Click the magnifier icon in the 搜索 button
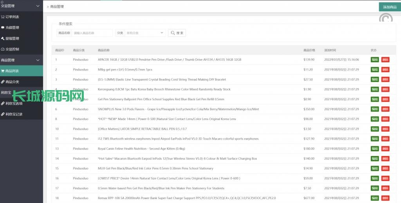 173,33
